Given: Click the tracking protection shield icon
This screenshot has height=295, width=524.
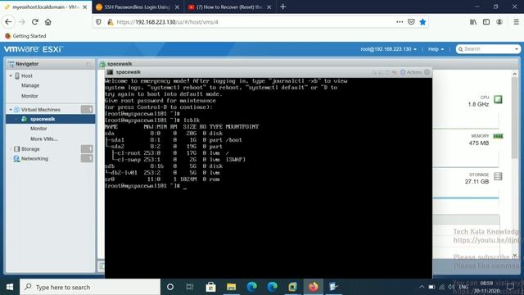Looking at the screenshot, I should click(98, 22).
